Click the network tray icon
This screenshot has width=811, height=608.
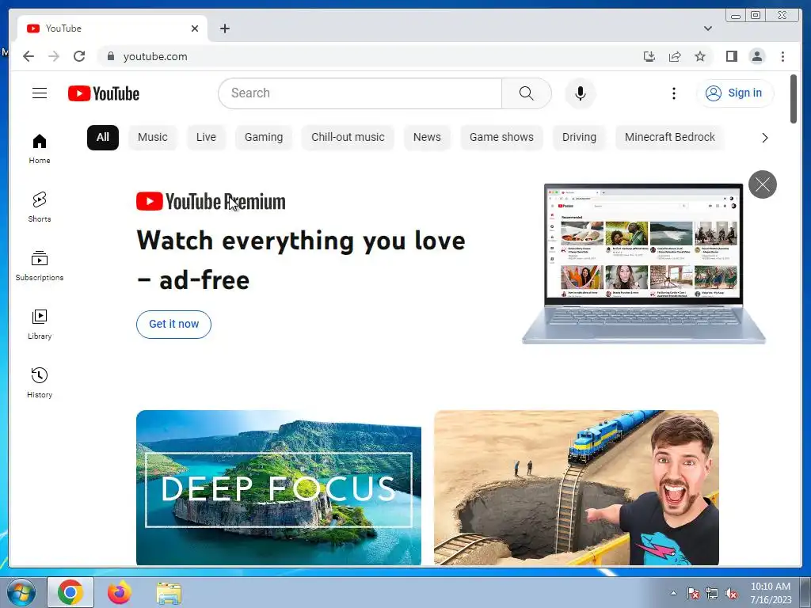coord(712,593)
